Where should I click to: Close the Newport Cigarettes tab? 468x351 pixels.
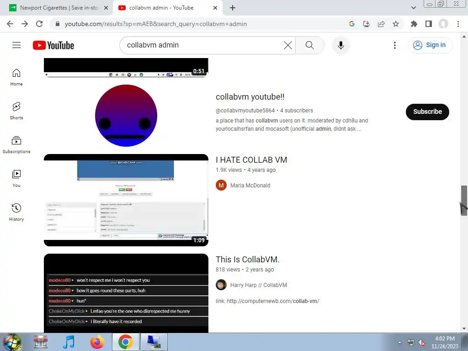click(106, 8)
